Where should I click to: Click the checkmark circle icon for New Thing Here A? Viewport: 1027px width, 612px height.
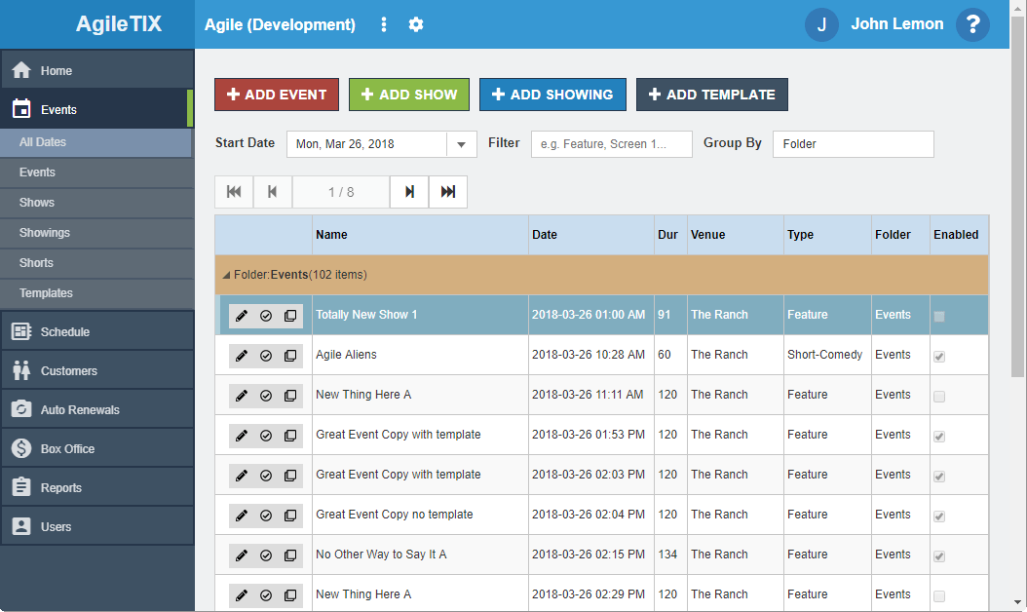coord(266,396)
